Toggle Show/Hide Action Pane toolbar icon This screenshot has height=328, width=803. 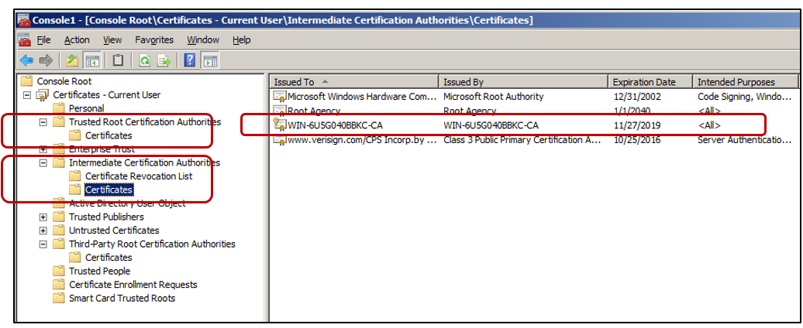point(210,60)
